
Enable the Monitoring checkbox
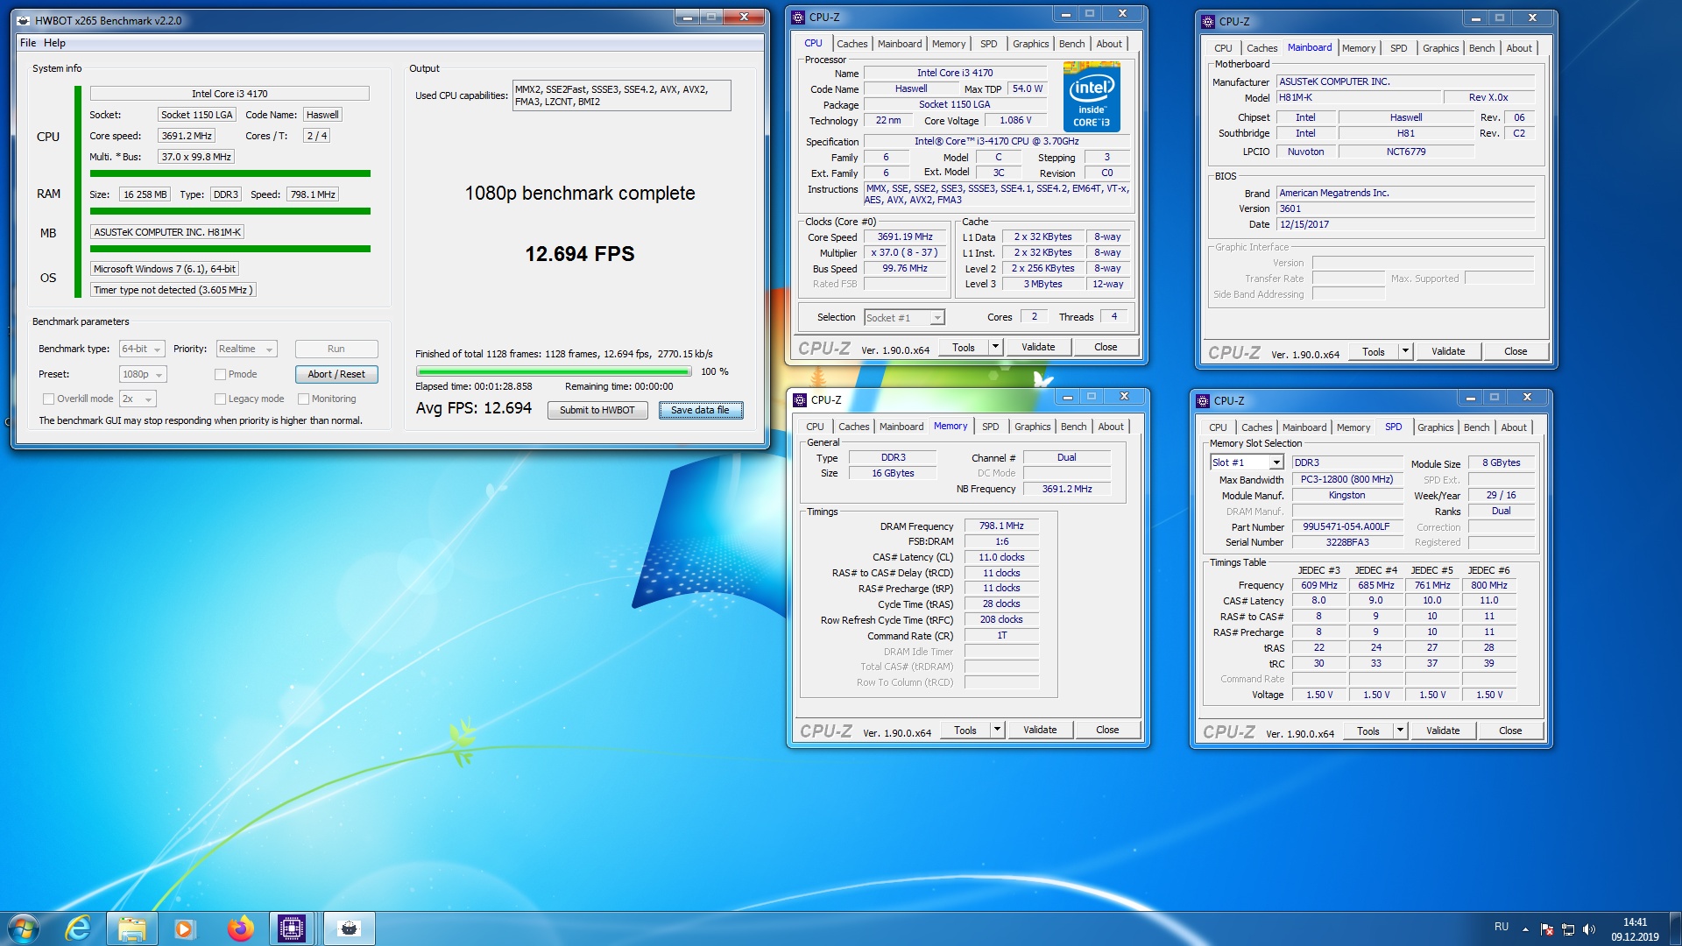[304, 399]
